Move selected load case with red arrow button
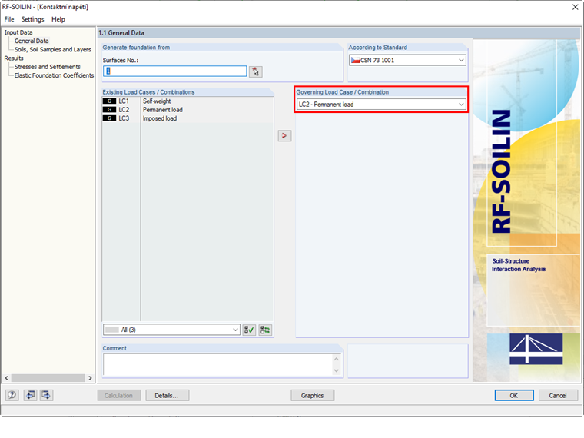Image resolution: width=584 pixels, height=438 pixels. [x=284, y=135]
